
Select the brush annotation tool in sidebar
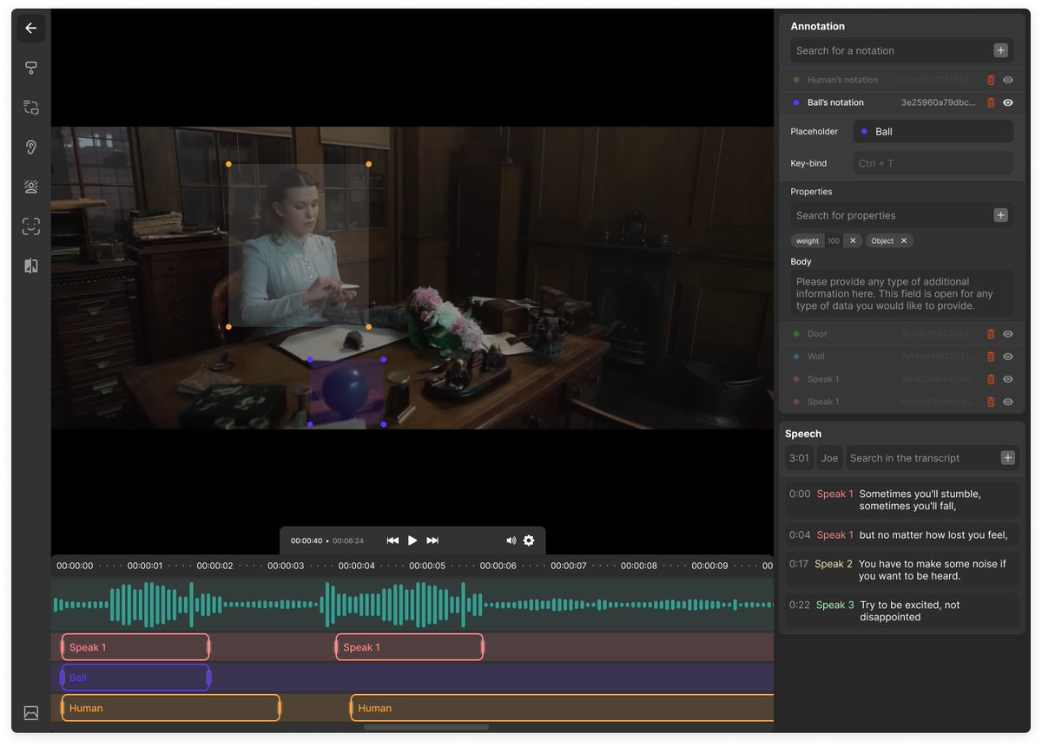31,68
